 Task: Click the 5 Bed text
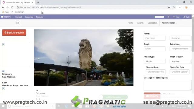pos(5,83)
